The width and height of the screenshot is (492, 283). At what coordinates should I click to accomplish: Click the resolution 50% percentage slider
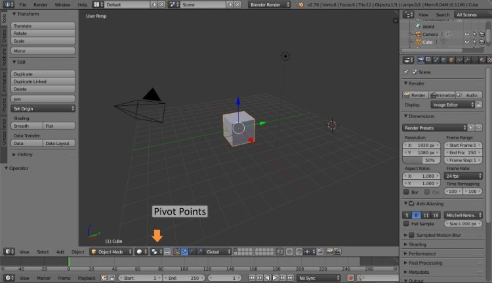(x=421, y=160)
